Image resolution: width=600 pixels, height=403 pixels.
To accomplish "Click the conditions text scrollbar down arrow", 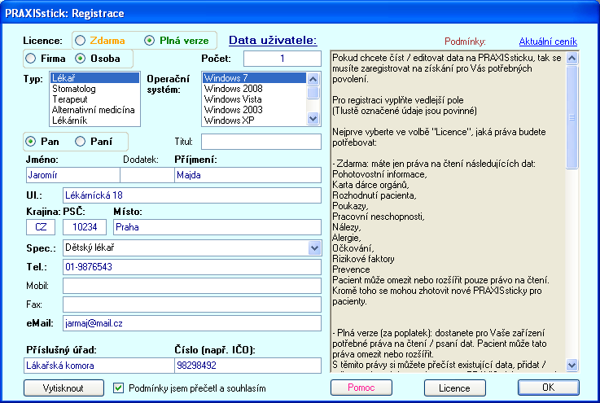I will [572, 365].
